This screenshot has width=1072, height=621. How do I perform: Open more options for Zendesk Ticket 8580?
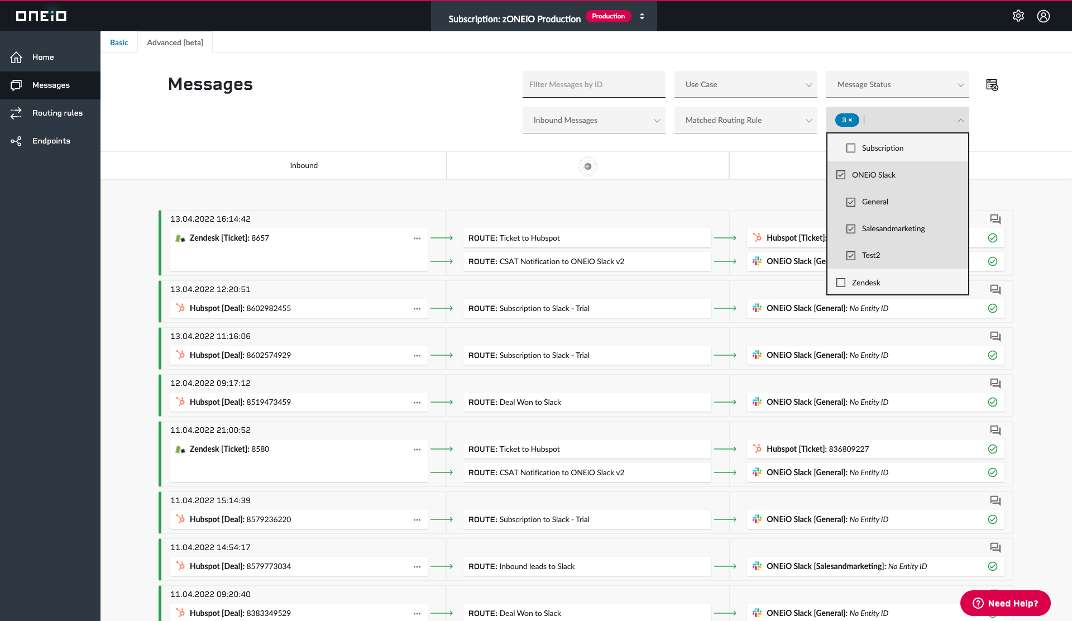click(417, 450)
